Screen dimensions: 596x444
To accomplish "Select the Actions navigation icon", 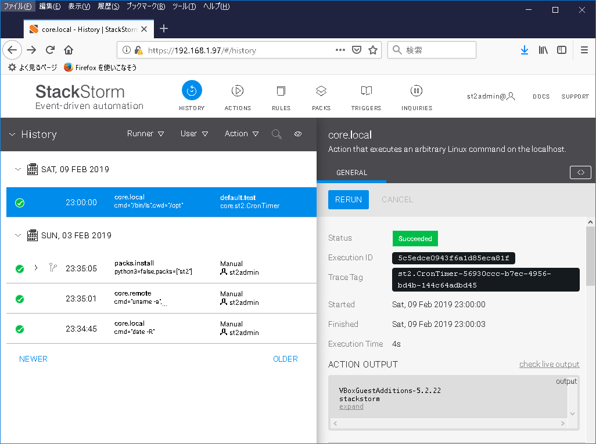I will [237, 90].
